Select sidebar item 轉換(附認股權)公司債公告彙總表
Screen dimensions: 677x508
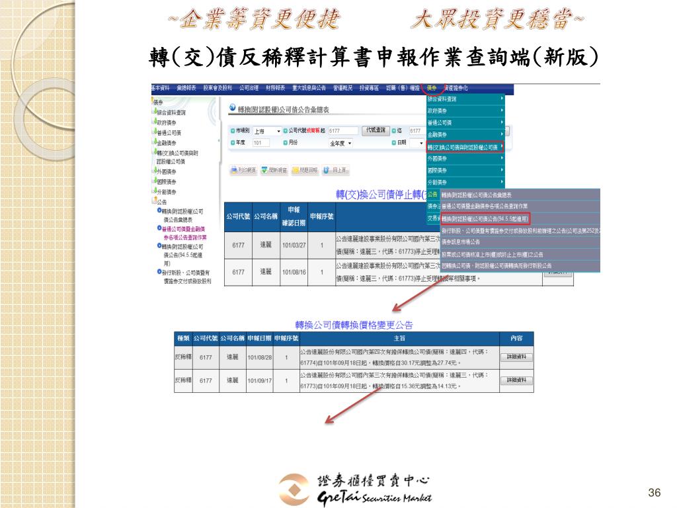click(x=182, y=216)
